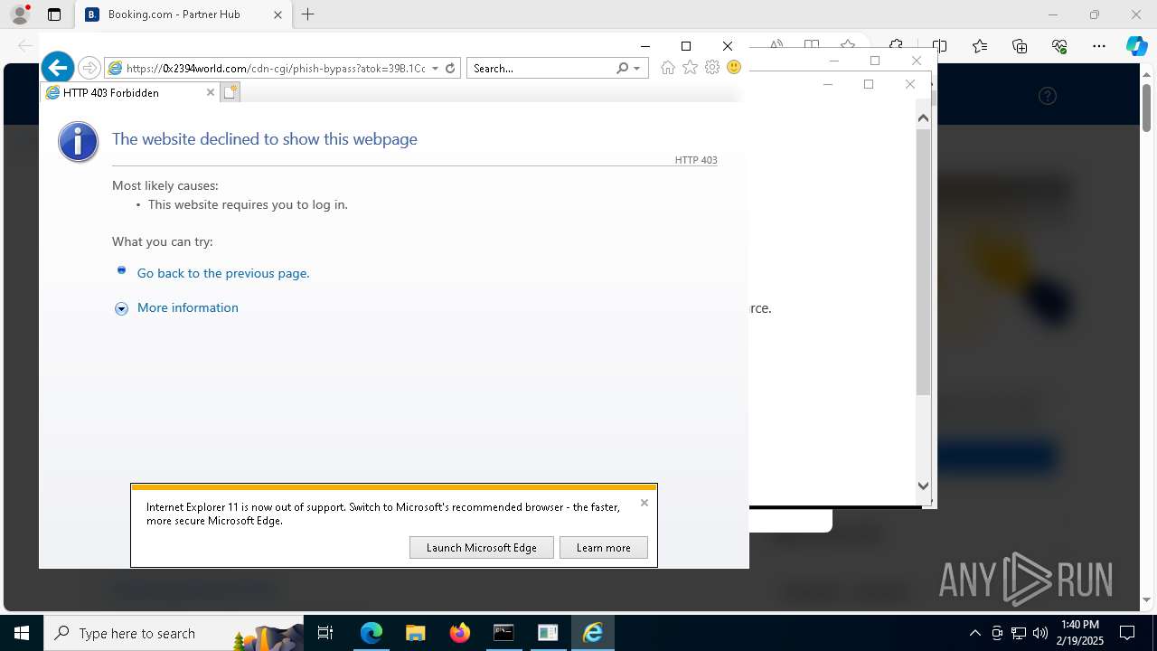The image size is (1157, 651).
Task: Open Task View from the taskbar
Action: (x=325, y=633)
